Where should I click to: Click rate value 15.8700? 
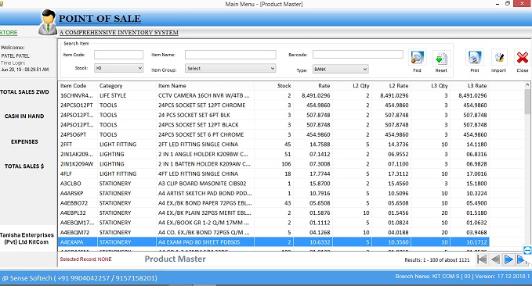point(320,184)
